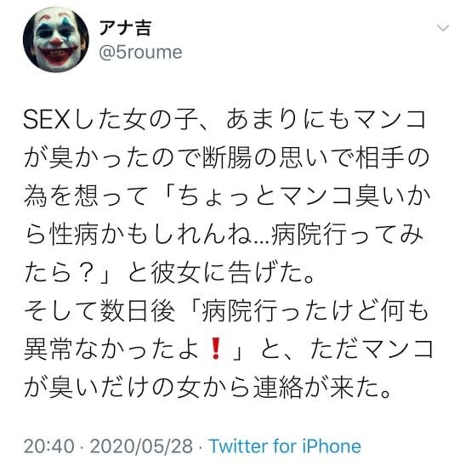Click the word 病院行ってみ in the tweet
Image resolution: width=471 pixels, height=471 pixels.
tap(348, 234)
